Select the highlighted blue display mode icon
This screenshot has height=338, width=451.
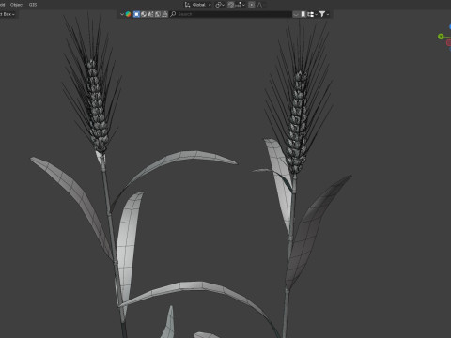(136, 14)
